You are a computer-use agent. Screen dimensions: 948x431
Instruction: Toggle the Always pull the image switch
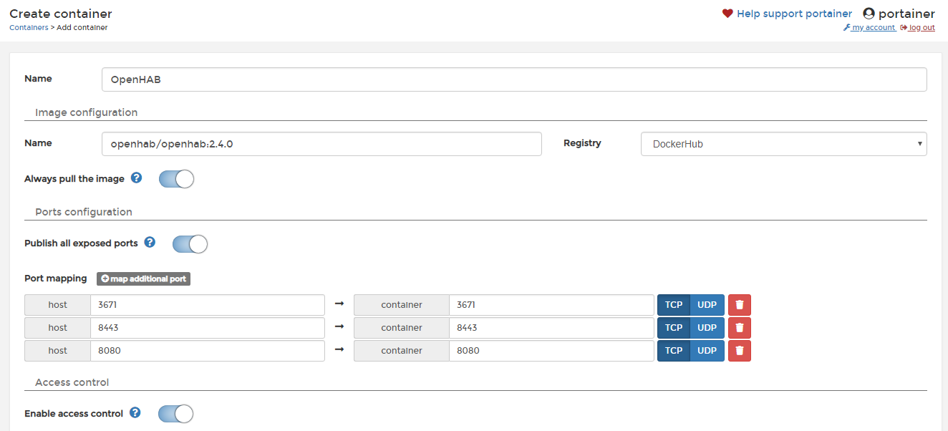click(176, 179)
